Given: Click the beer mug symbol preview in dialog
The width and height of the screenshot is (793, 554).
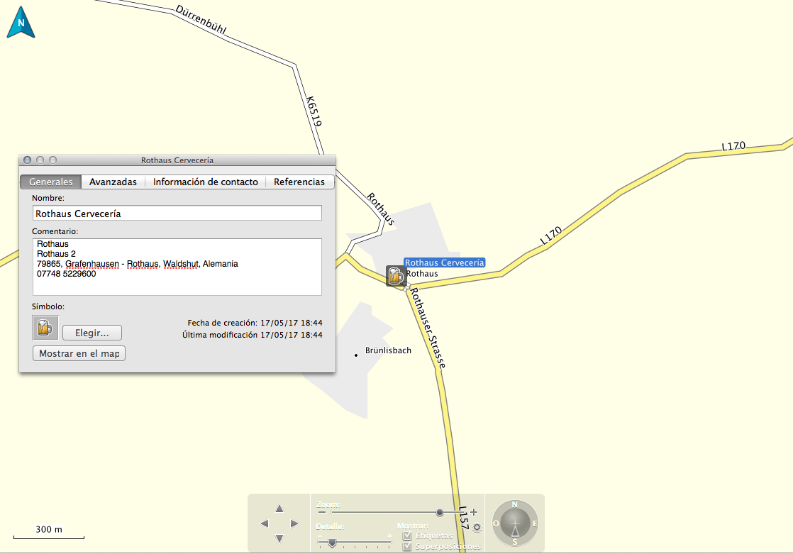Looking at the screenshot, I should 45,328.
